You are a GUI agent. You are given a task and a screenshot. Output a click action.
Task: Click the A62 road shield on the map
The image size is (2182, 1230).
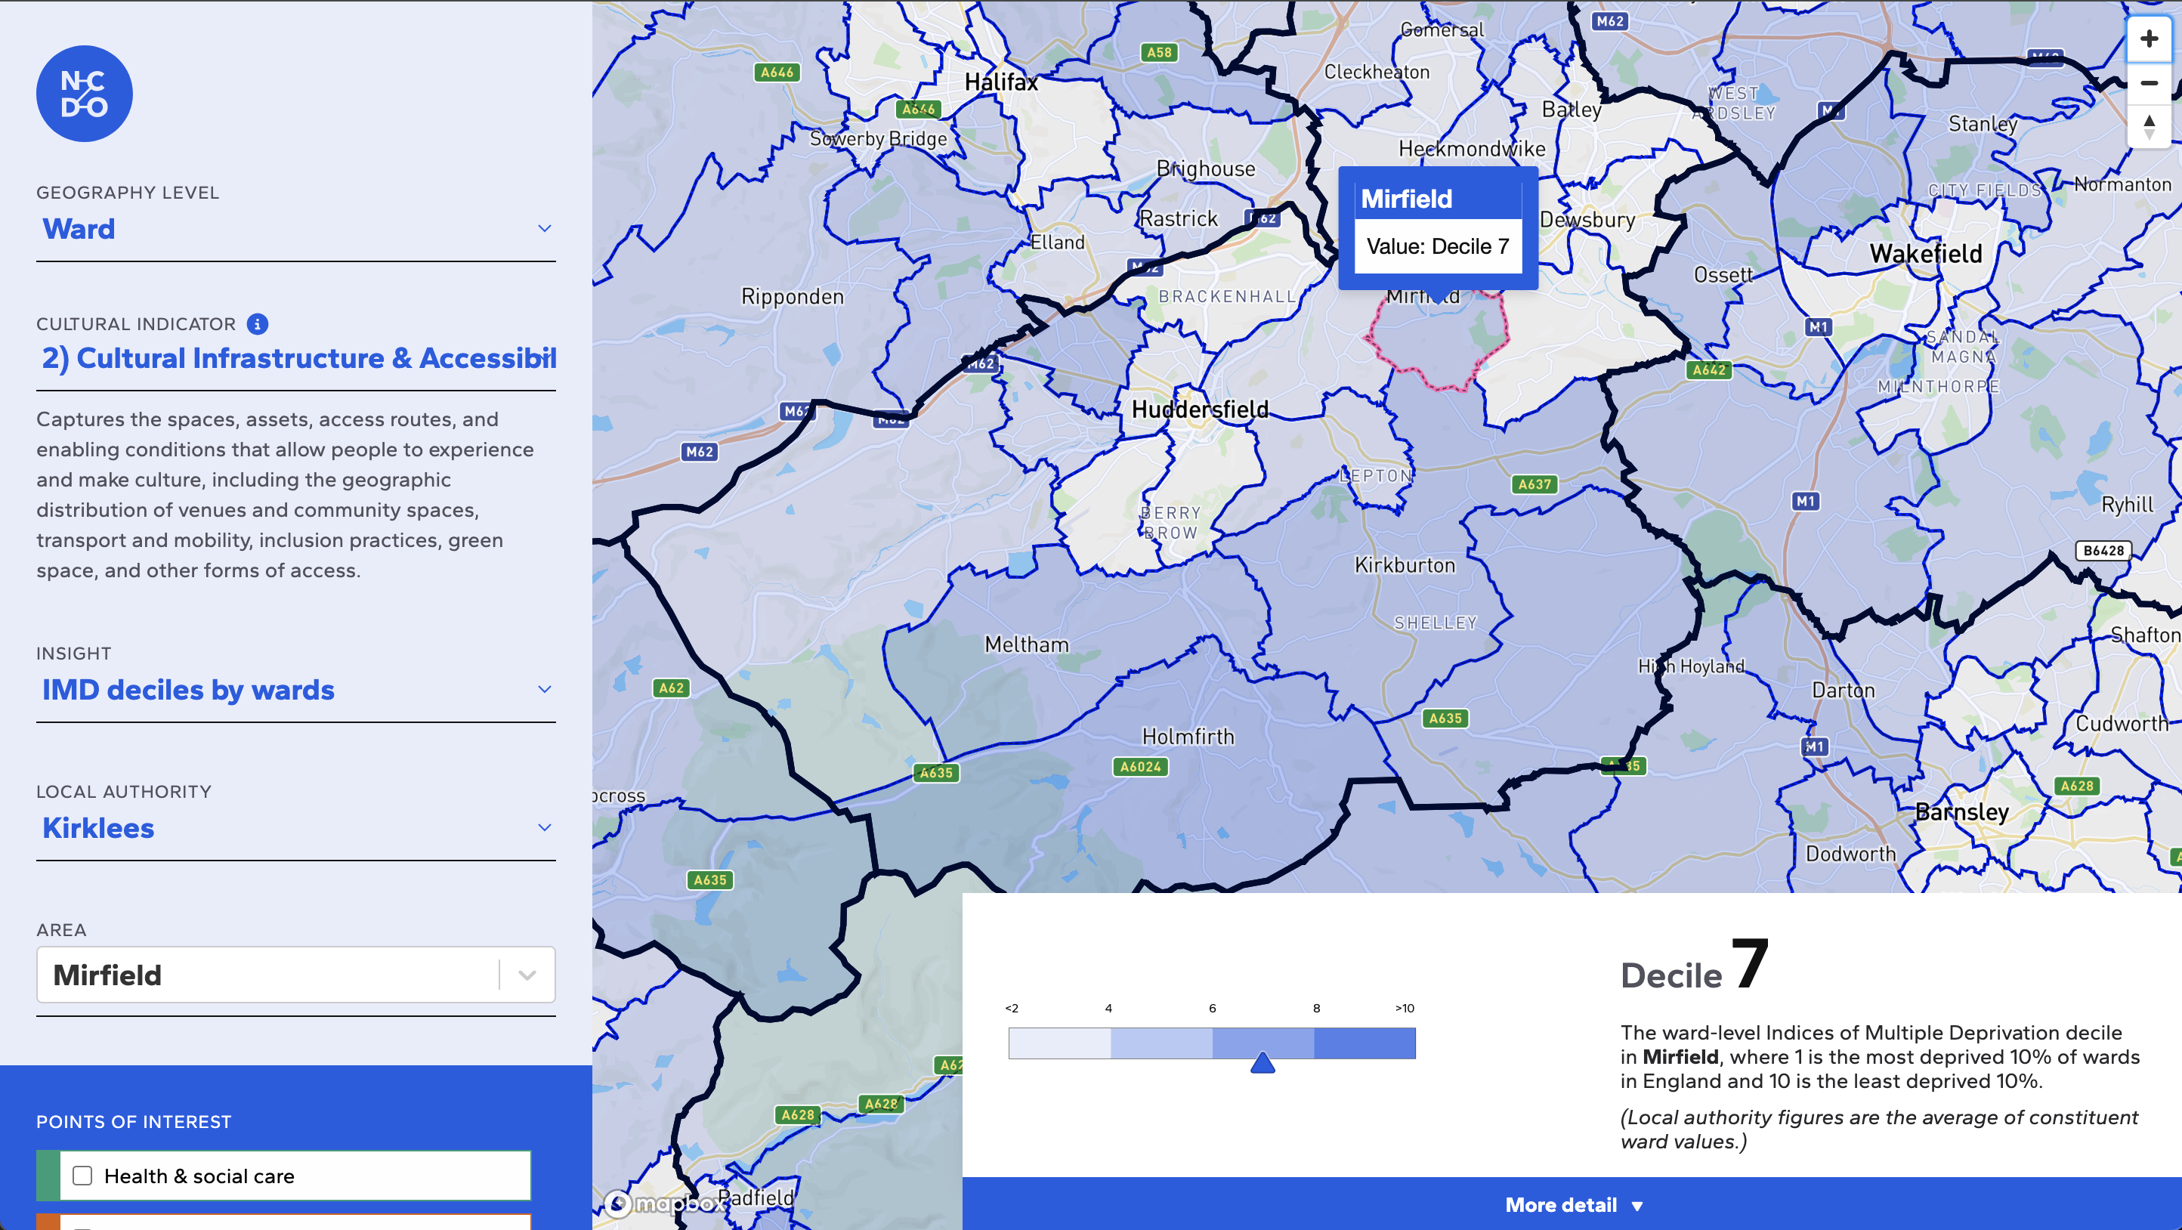[671, 688]
